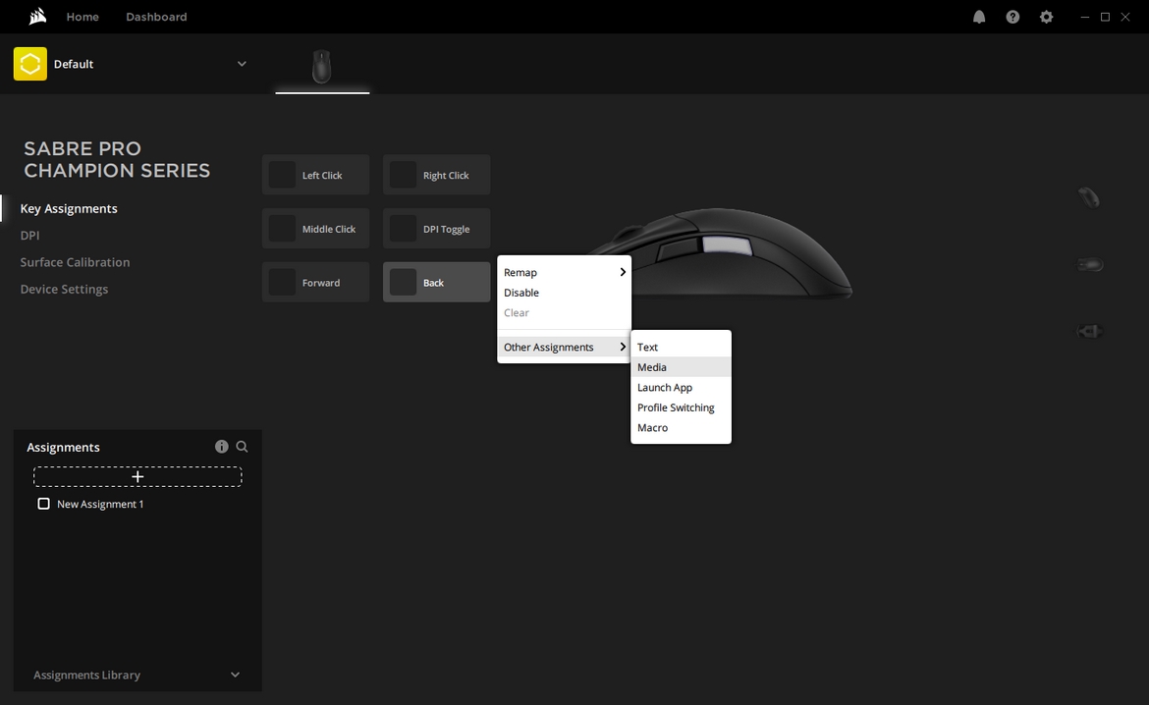Open the DPI section
The image size is (1149, 705).
coord(30,236)
